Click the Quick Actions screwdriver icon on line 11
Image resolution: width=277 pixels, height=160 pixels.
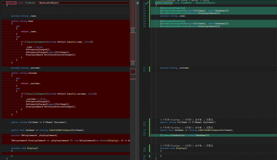(147, 3)
